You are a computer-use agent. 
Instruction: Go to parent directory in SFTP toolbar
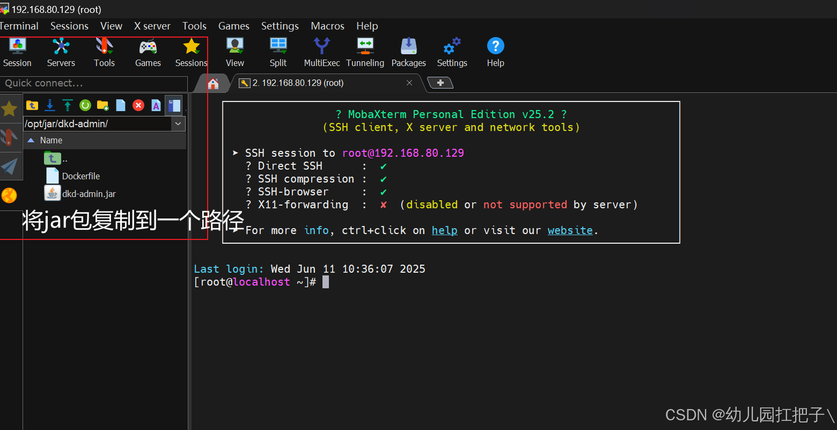pyautogui.click(x=32, y=105)
